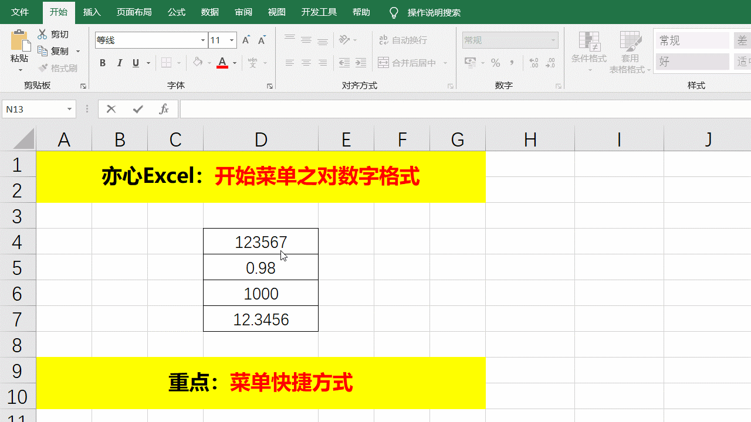Screen dimensions: 751x422
Task: Select the Format Painter (格式刷)
Action: 58,68
